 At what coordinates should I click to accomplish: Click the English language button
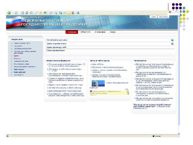point(154,17)
